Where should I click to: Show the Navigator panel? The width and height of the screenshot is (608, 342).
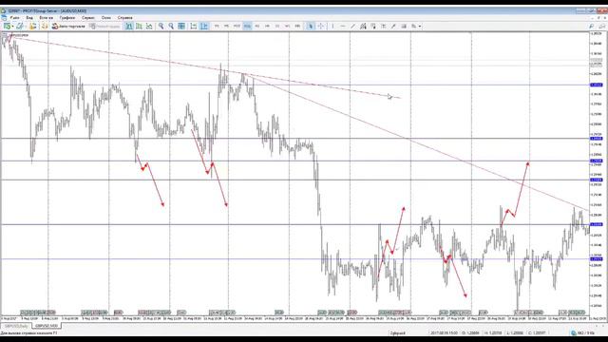[45, 26]
